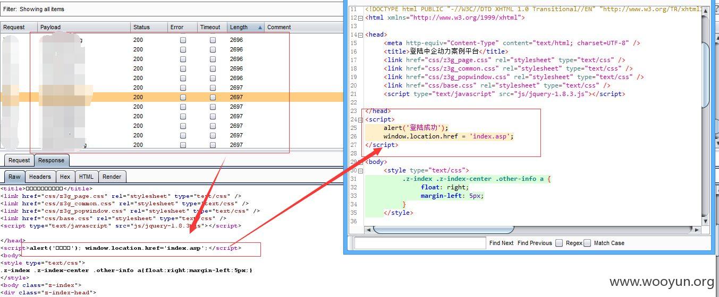Viewport: 719px width, 297px height.
Task: Click the alert('登陆成功'); line in code viewer
Action: [x=416, y=128]
